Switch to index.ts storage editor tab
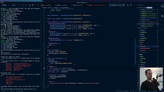The image size is (164, 92). [61, 5]
